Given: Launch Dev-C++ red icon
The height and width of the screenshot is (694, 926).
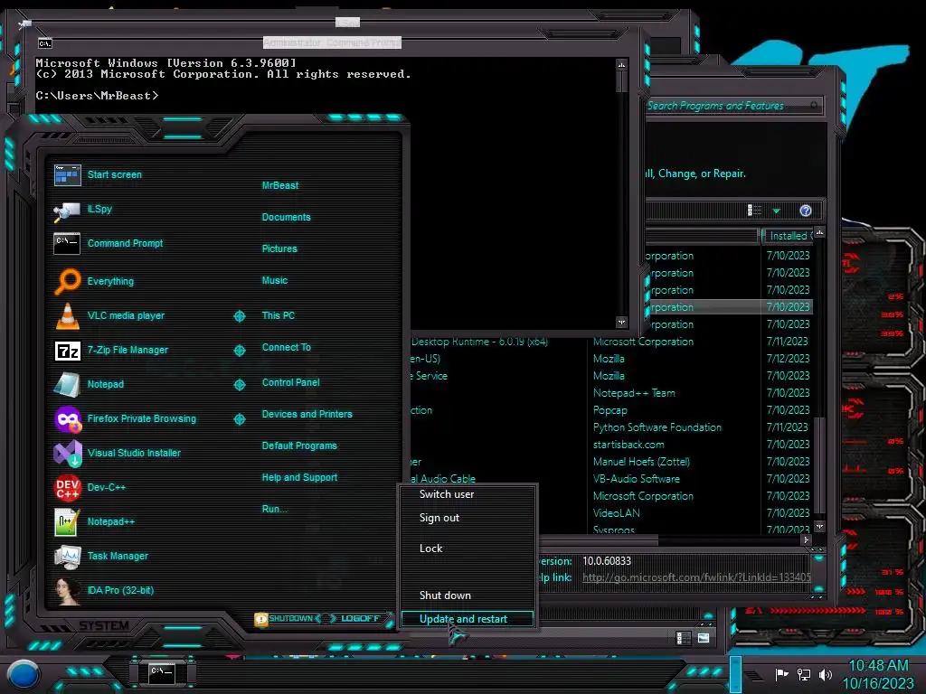Looking at the screenshot, I should pos(67,487).
